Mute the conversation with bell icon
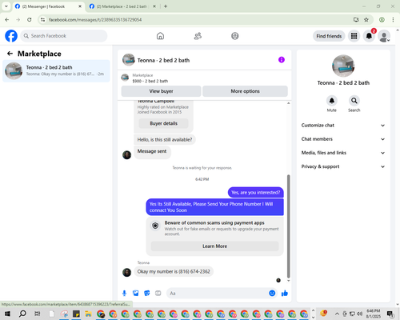 (332, 101)
